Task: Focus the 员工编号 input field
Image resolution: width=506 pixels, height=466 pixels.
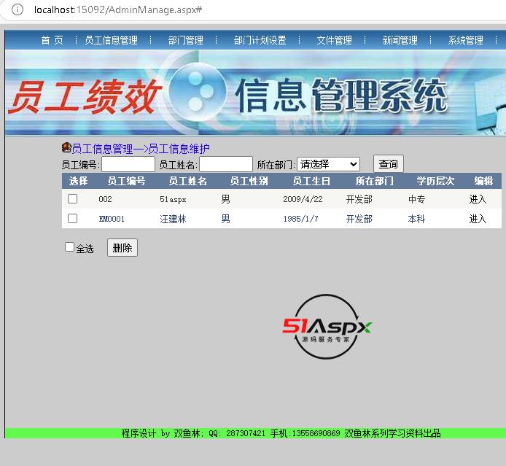Action: pos(128,165)
